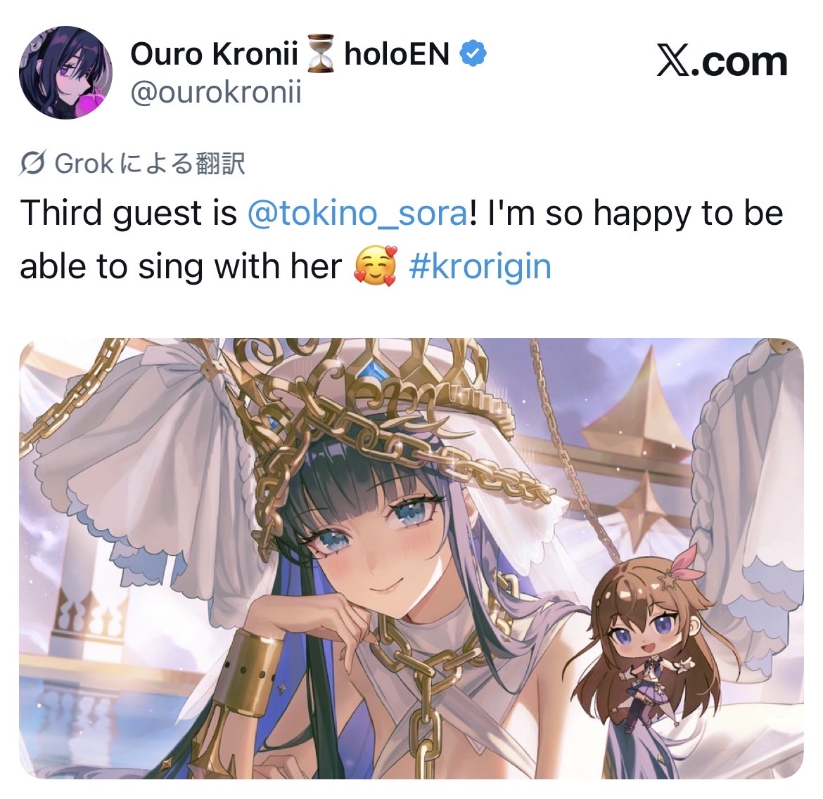Click the tweet text 'Third guest is'
Screen dimensions: 823x799
[129, 214]
